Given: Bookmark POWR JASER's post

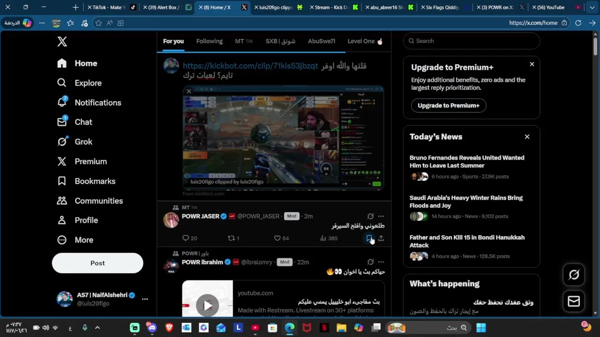Looking at the screenshot, I should click(369, 238).
